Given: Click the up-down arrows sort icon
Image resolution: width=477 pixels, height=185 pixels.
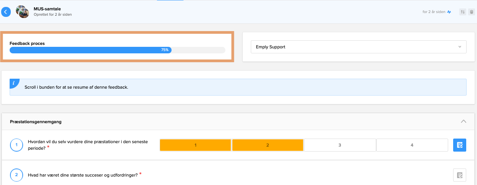Looking at the screenshot, I should coord(463,12).
